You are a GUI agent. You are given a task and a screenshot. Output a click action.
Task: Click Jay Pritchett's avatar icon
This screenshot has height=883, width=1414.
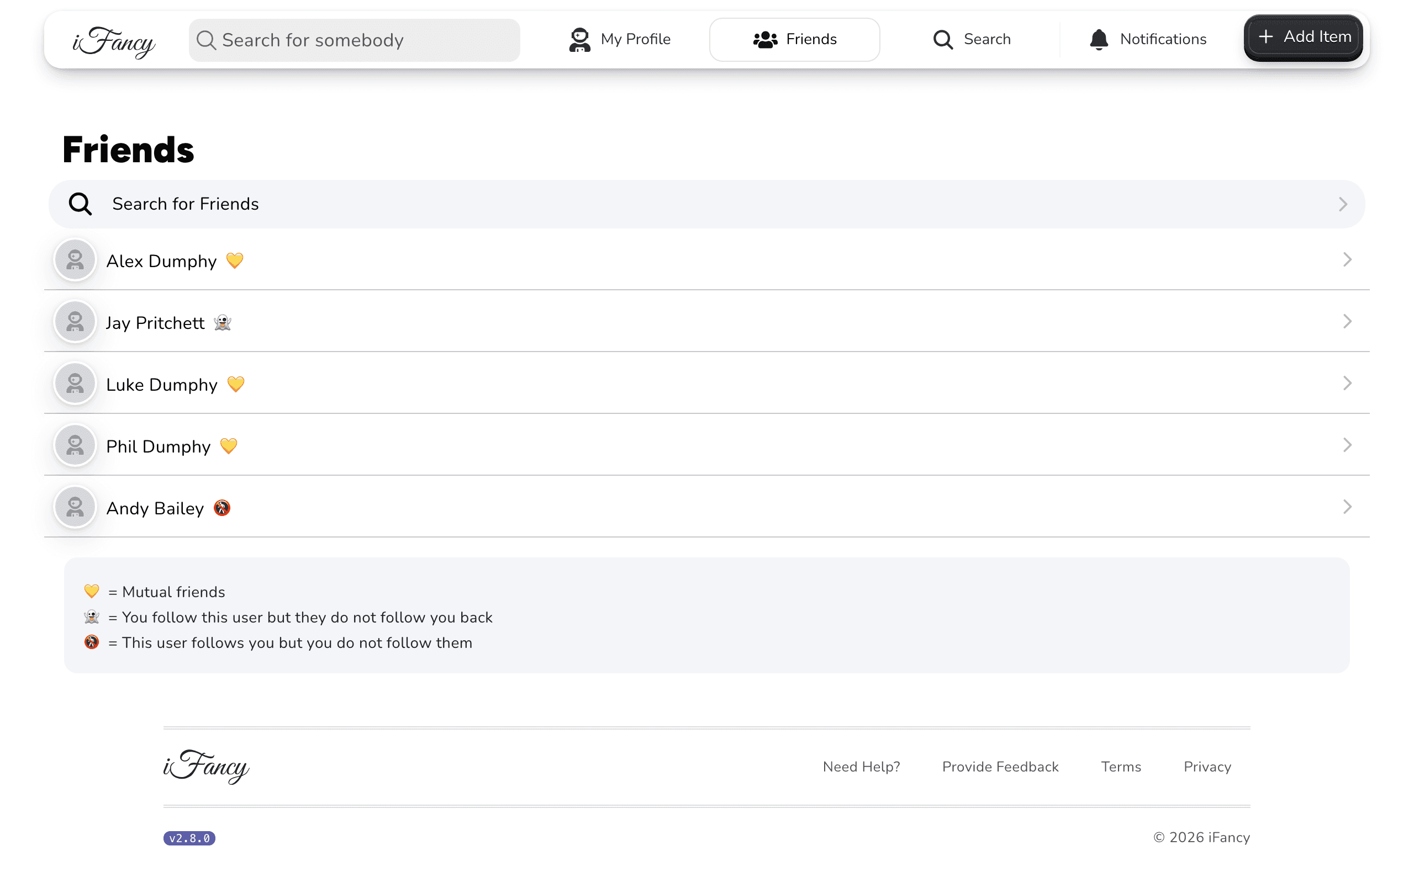pyautogui.click(x=75, y=322)
